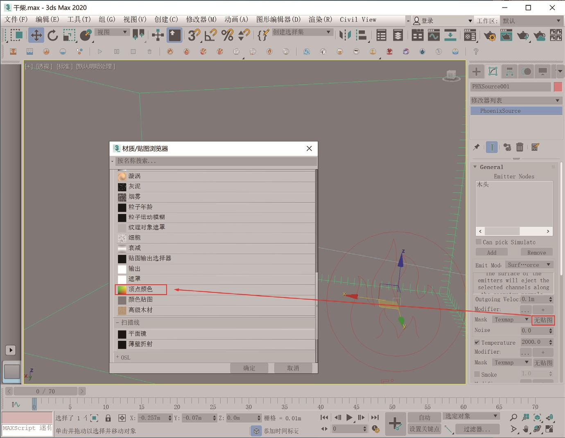
Task: Open the 修改器列表 dropdown
Action: tap(515, 100)
